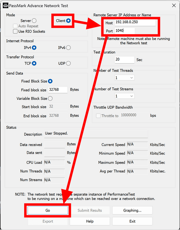180x230 pixels.
Task: Enable the Use RIO Sockets checkbox
Action: pos(15,31)
